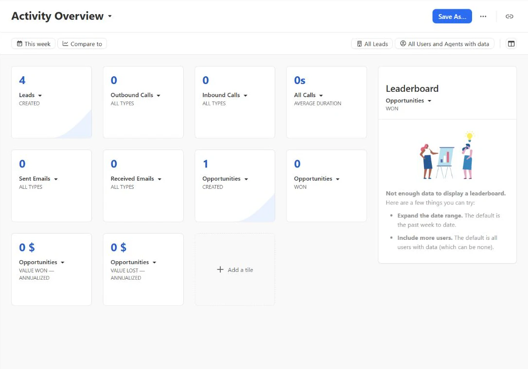Click the building icon in All Leads
The image size is (528, 369).
359,44
